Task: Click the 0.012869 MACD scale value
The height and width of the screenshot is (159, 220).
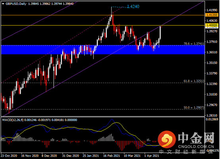Action: coord(212,119)
